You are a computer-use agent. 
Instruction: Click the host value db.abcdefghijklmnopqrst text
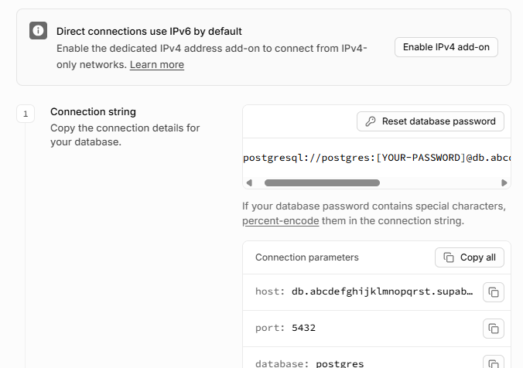(382, 291)
